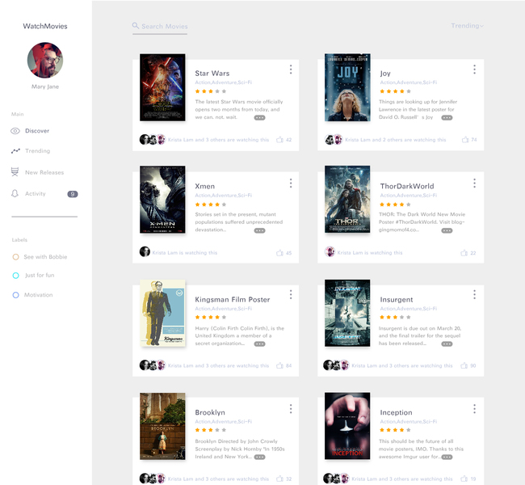Screen dimensions: 525x485
Task: Expand the Joy description ellipsis
Action: [x=447, y=118]
